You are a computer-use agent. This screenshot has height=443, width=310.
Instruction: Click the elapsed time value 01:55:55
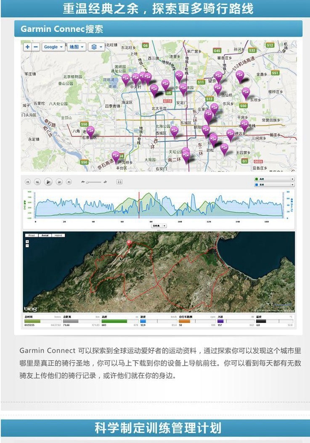(29, 325)
